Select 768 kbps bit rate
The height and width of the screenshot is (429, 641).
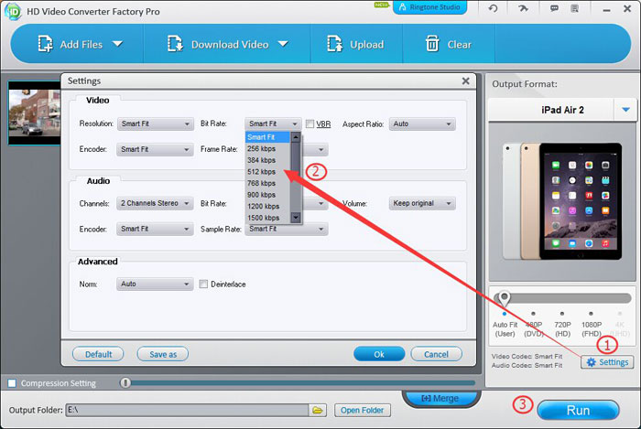tap(267, 183)
